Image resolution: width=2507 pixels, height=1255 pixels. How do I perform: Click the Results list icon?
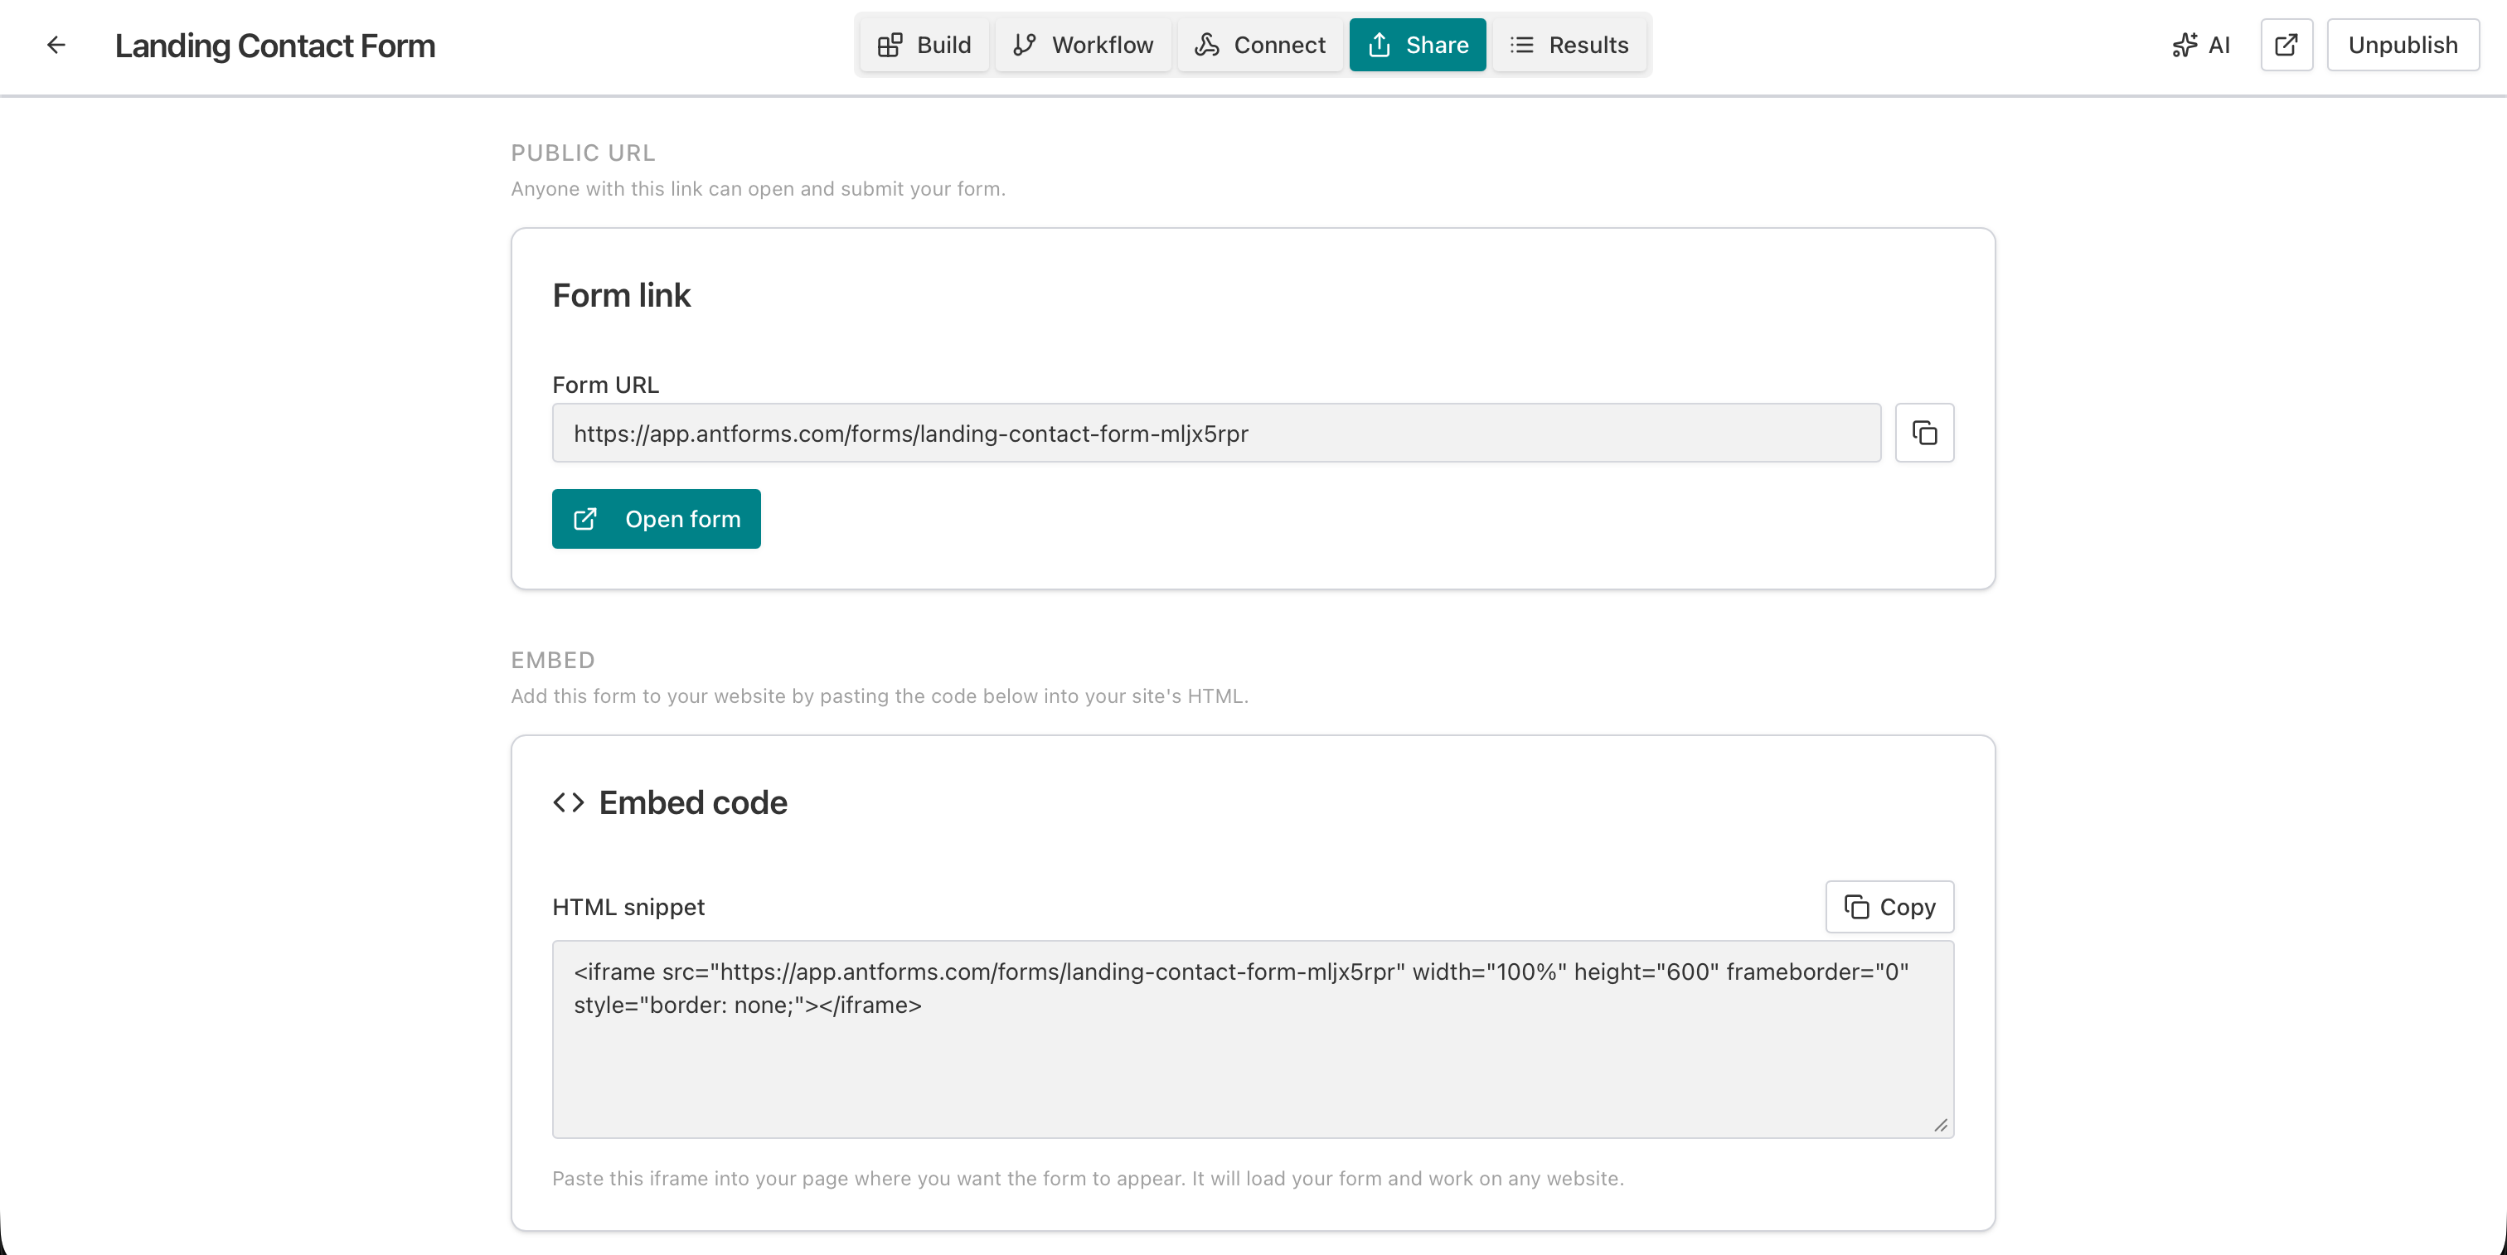click(1521, 45)
